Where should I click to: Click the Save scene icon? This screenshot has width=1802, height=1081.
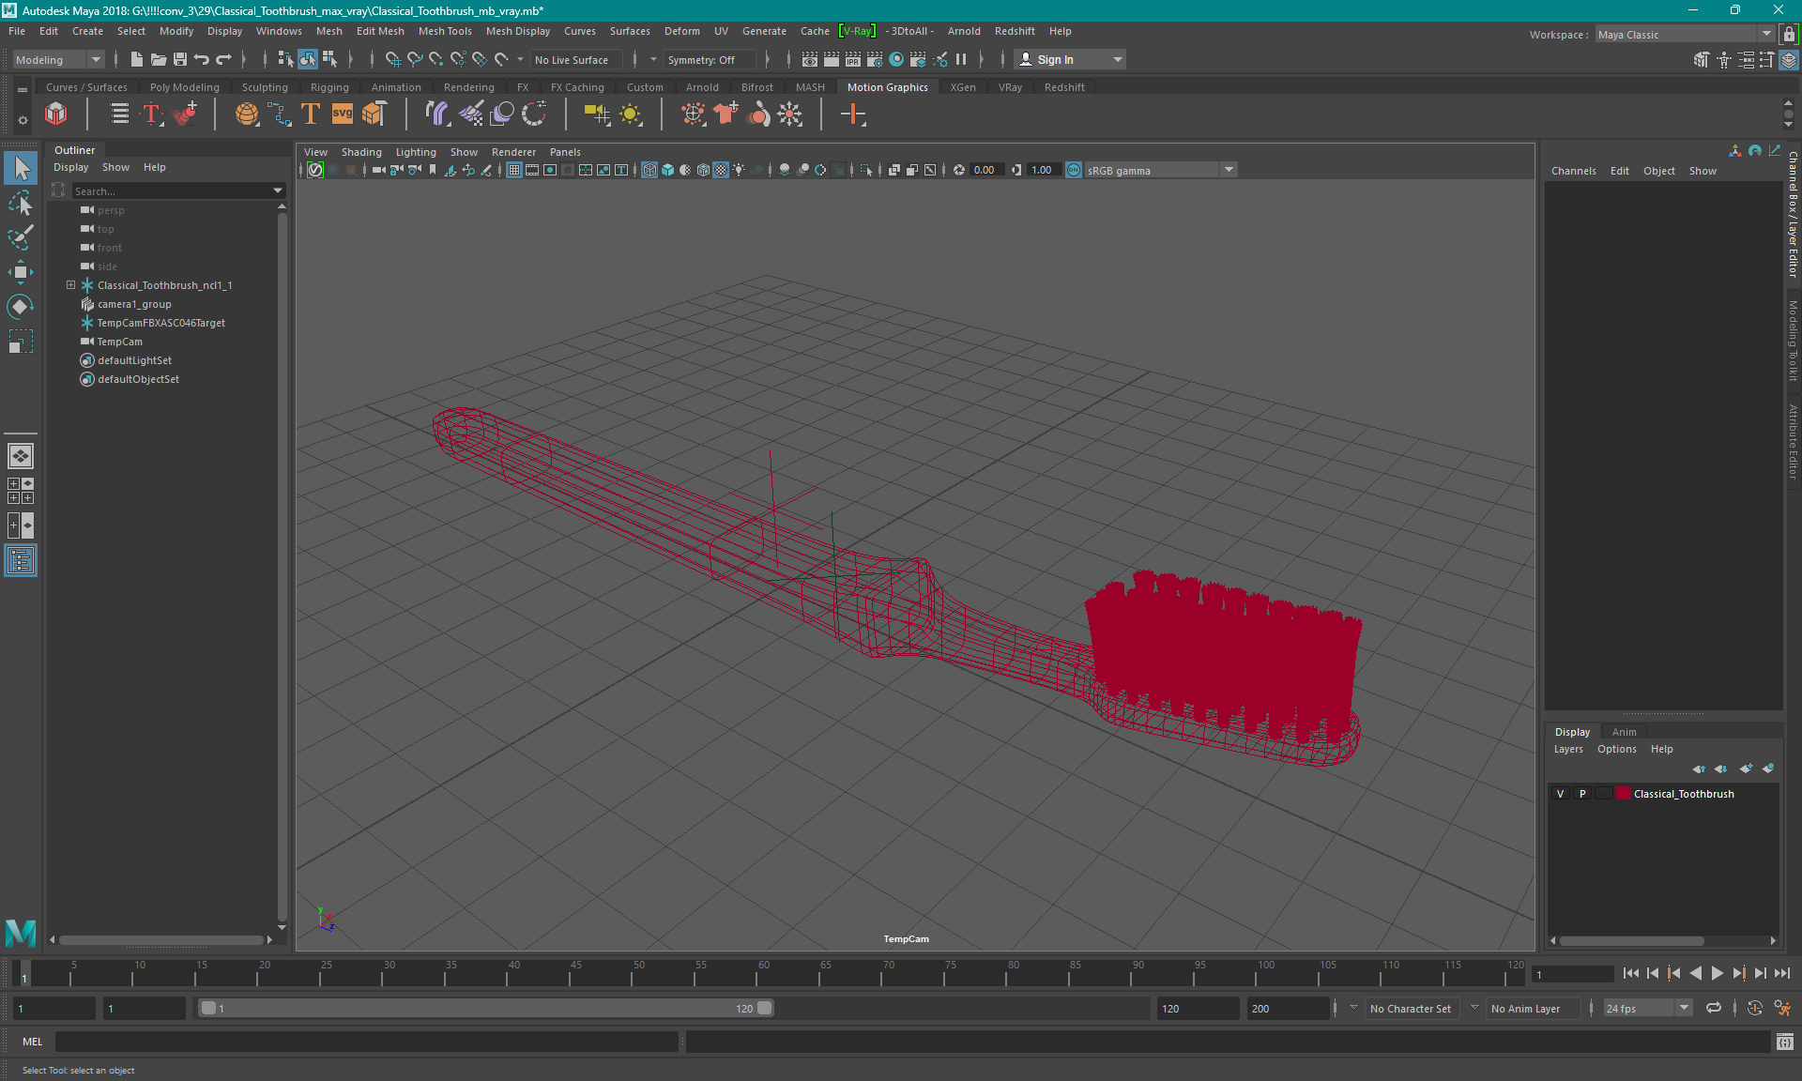[x=179, y=59]
